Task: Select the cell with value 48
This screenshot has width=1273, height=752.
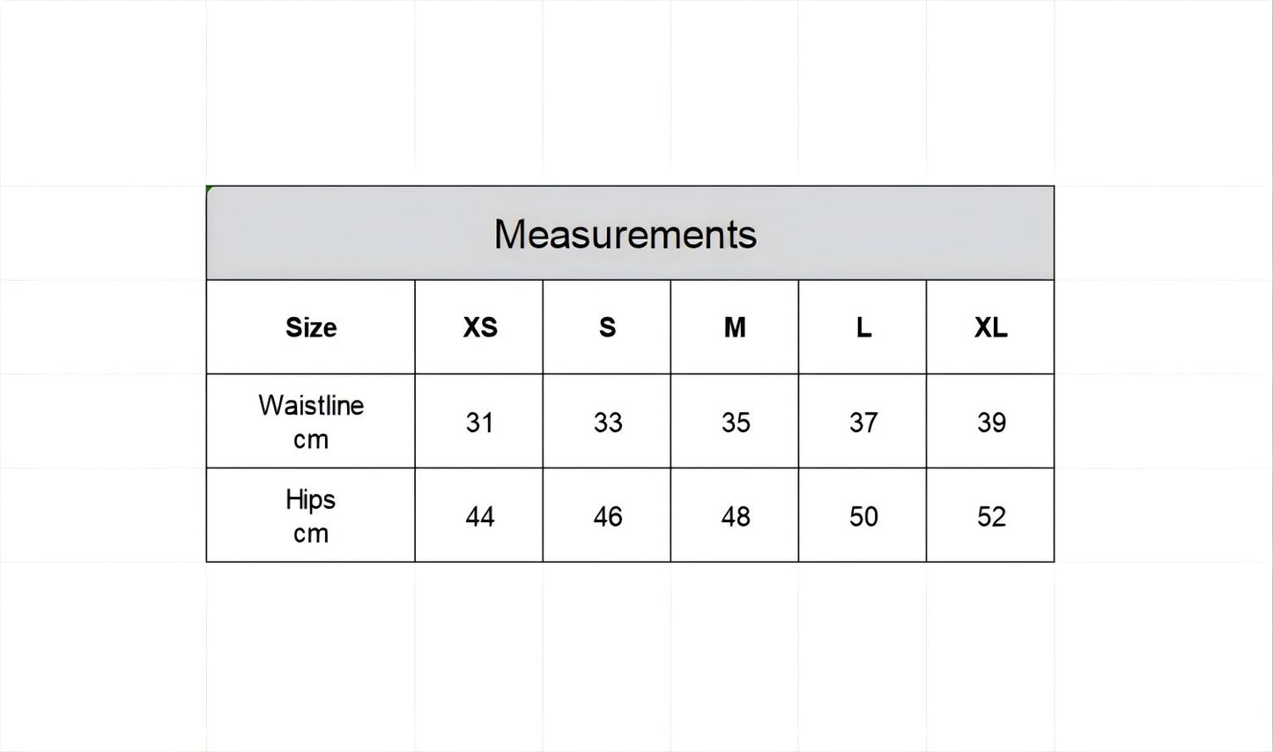Action: coord(735,515)
